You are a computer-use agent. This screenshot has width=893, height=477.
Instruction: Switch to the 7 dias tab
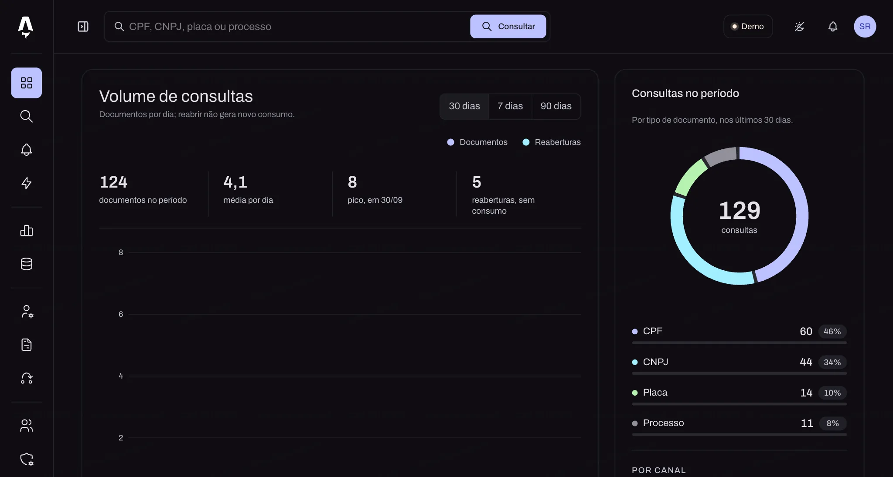pyautogui.click(x=510, y=106)
